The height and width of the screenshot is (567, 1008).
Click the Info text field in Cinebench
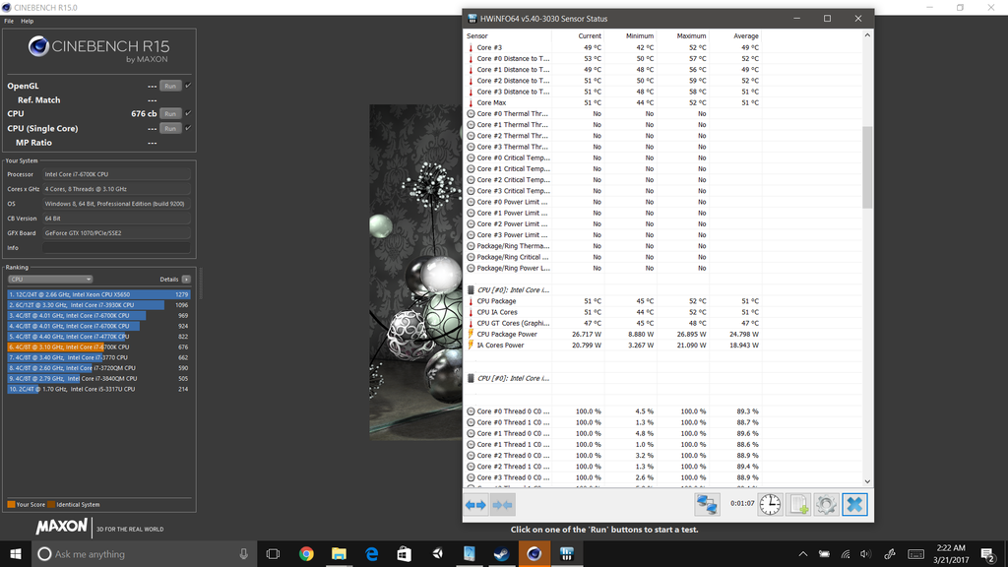click(116, 247)
